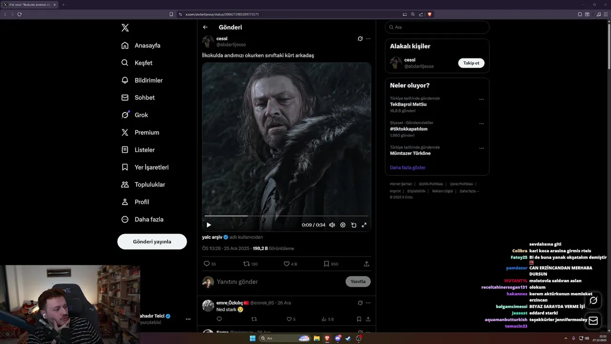Open Windows Start menu

(x=253, y=338)
